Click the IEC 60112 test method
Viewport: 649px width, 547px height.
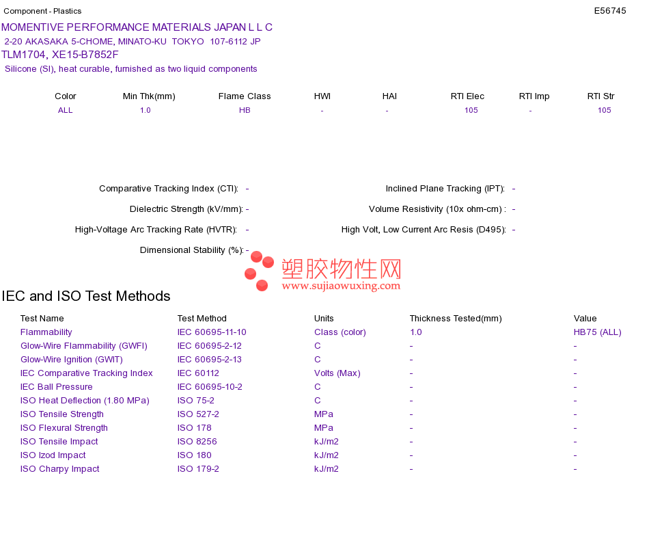[x=198, y=373]
